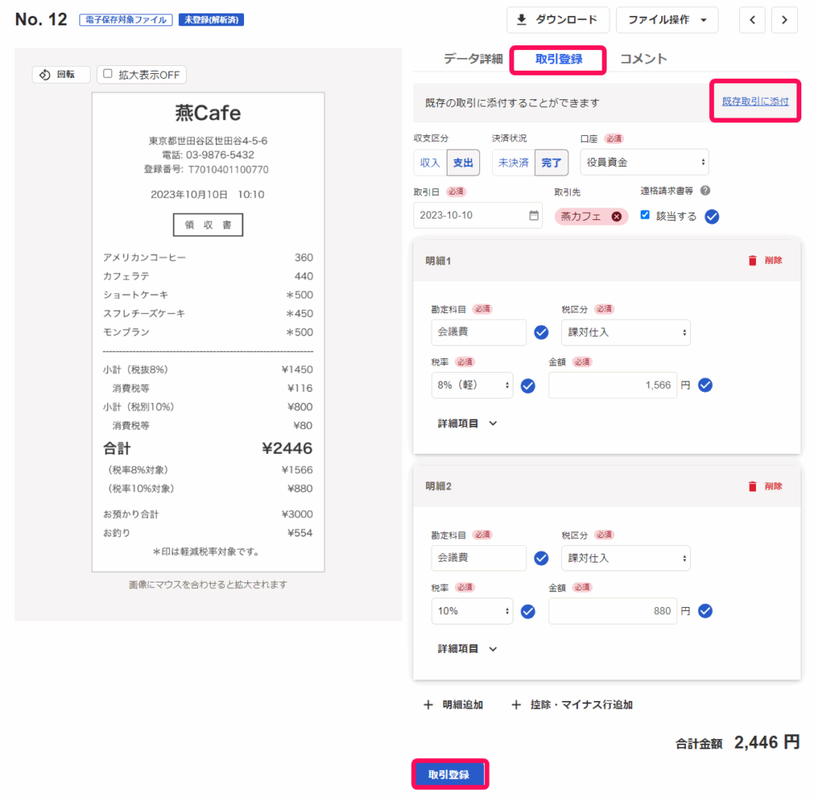Click the trash icon to delete 明細1

752,261
